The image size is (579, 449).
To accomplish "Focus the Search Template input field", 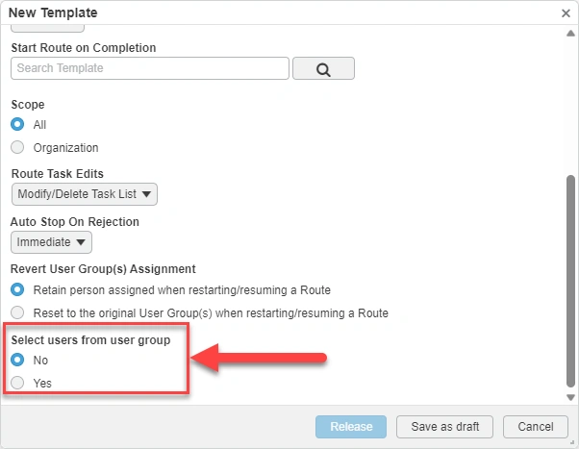I will (150, 68).
